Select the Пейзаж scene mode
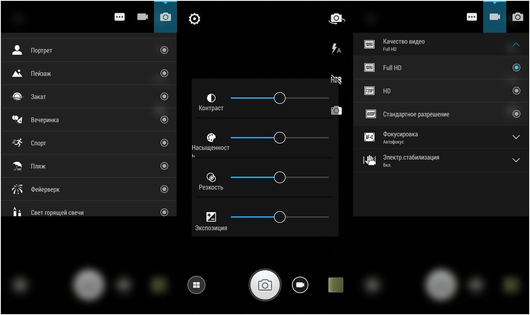This screenshot has width=530, height=315. tap(41, 73)
